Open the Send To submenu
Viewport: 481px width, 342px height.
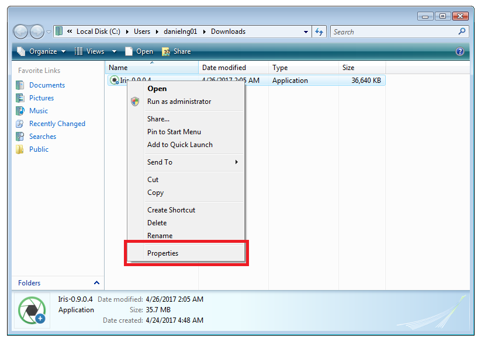[186, 162]
